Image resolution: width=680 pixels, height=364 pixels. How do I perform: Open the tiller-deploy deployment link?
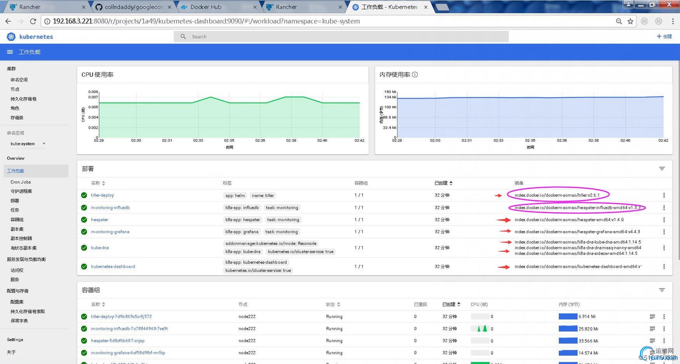[102, 195]
